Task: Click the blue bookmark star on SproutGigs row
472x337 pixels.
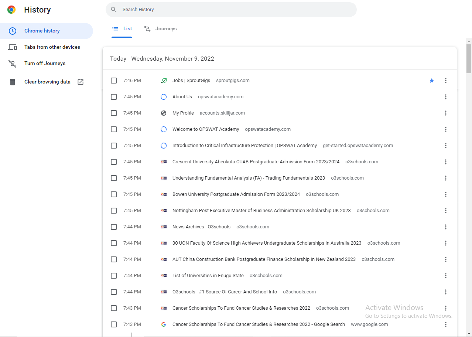Action: point(432,81)
